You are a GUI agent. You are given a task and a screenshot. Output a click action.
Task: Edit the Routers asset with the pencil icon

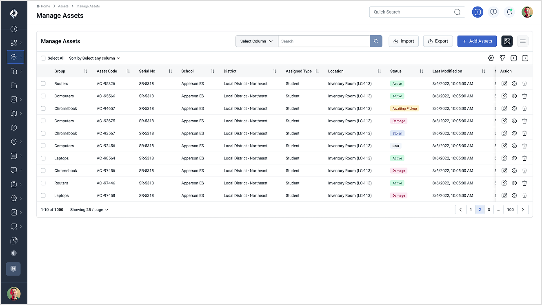coord(504,83)
